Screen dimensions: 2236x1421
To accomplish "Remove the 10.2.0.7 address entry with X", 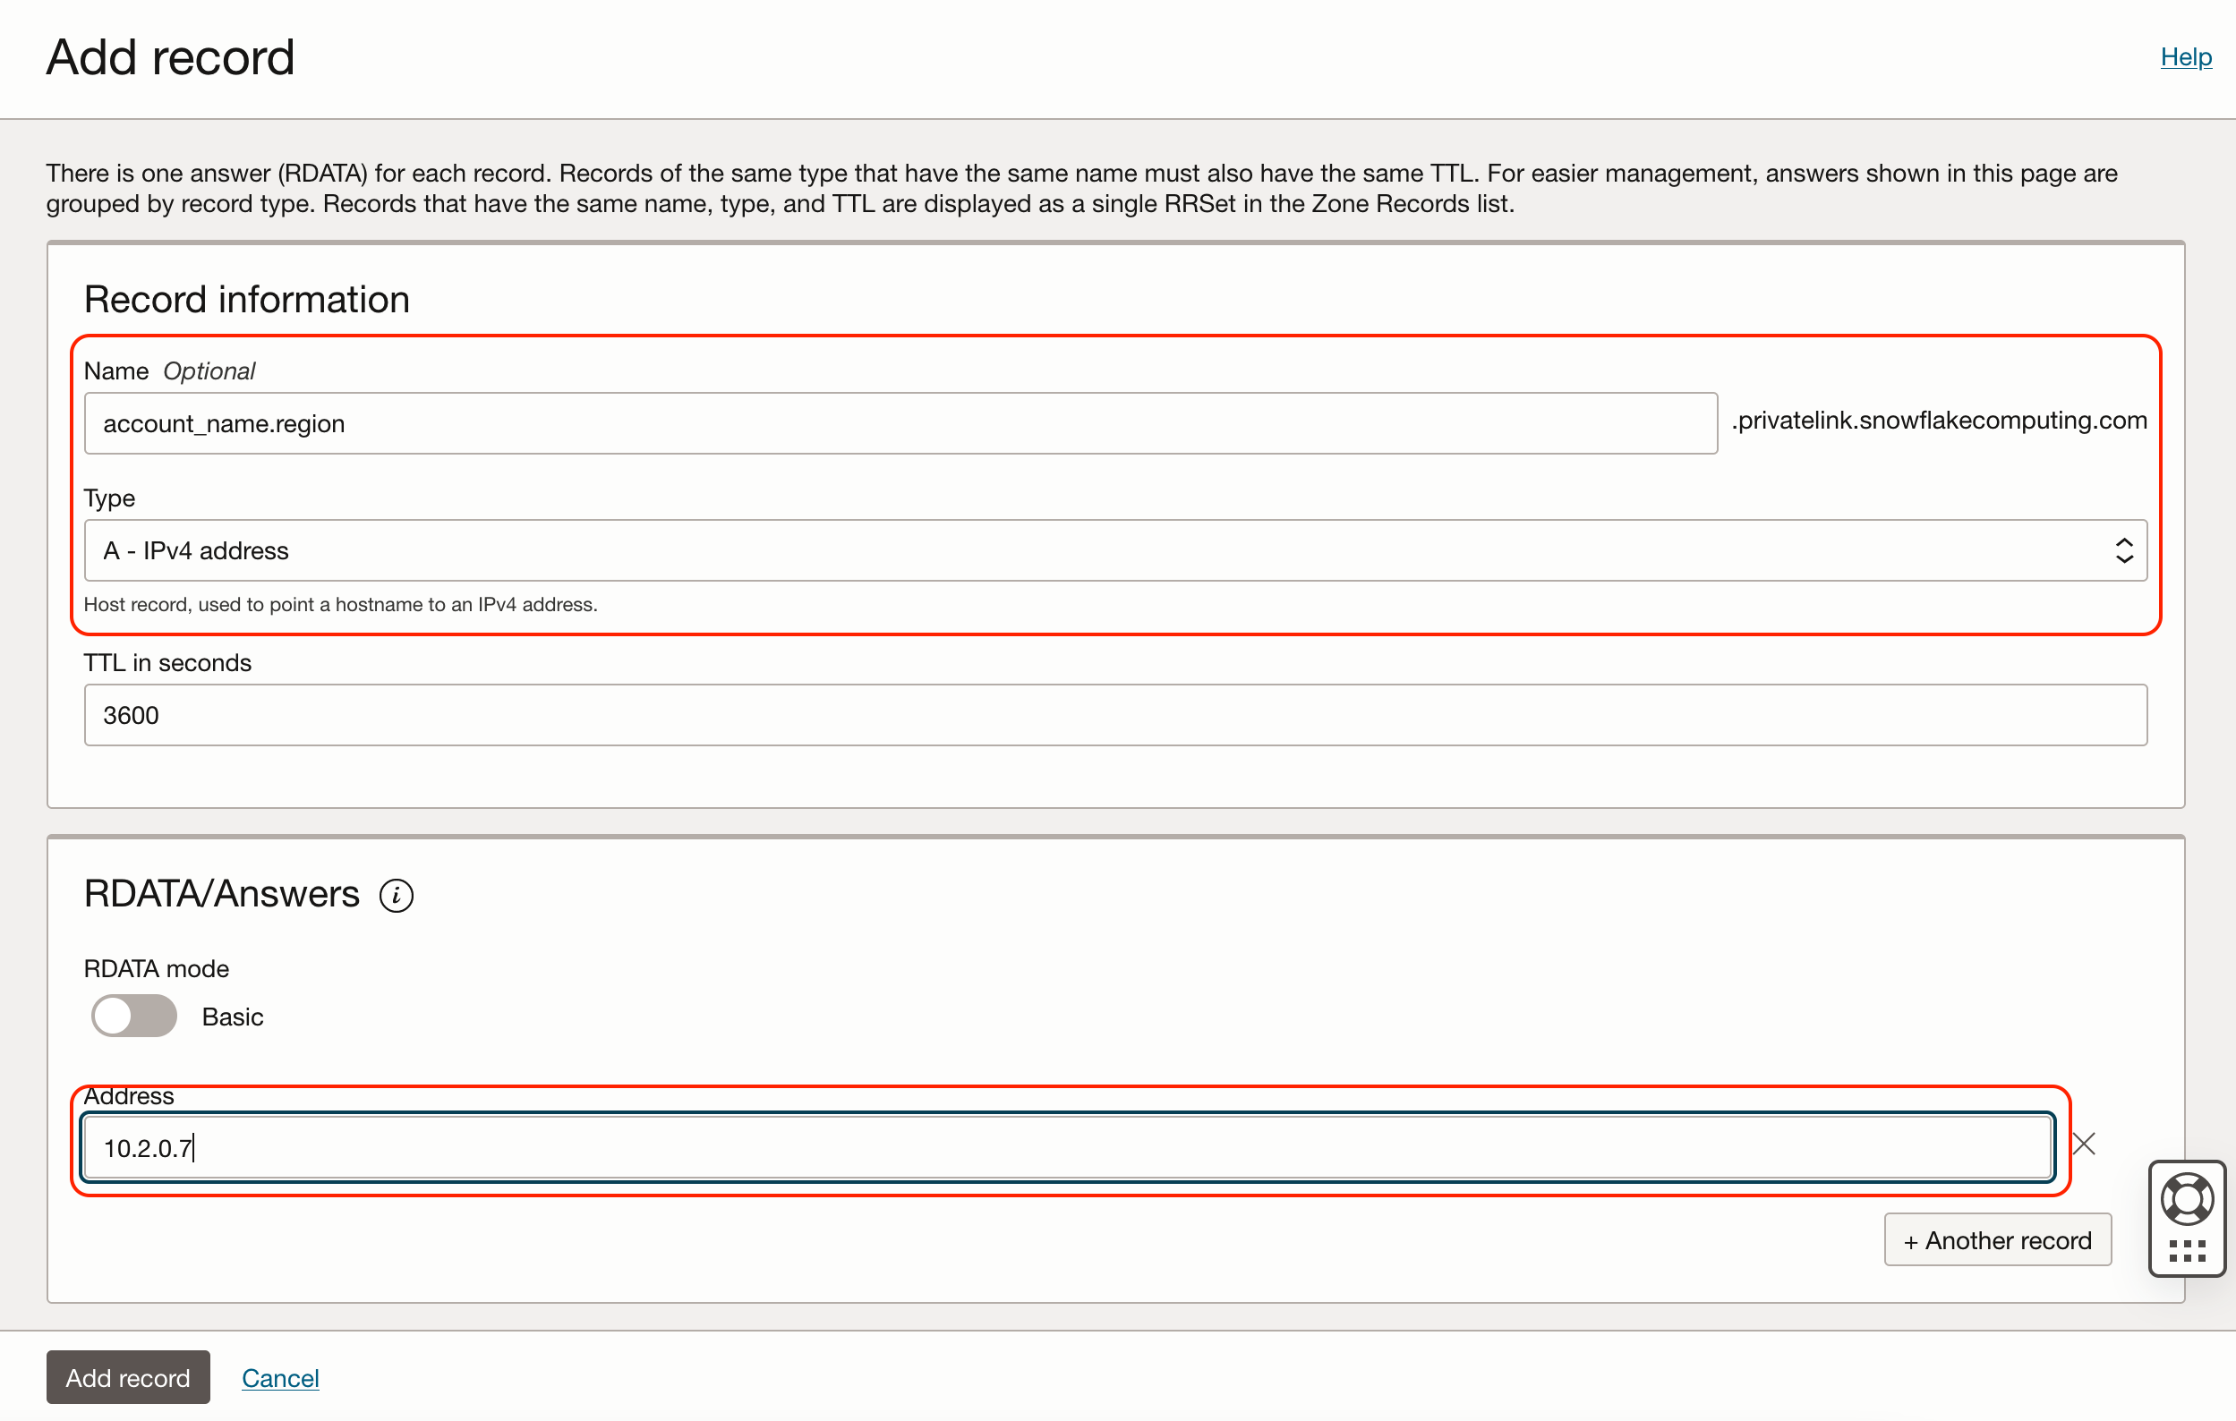I will tap(2083, 1144).
